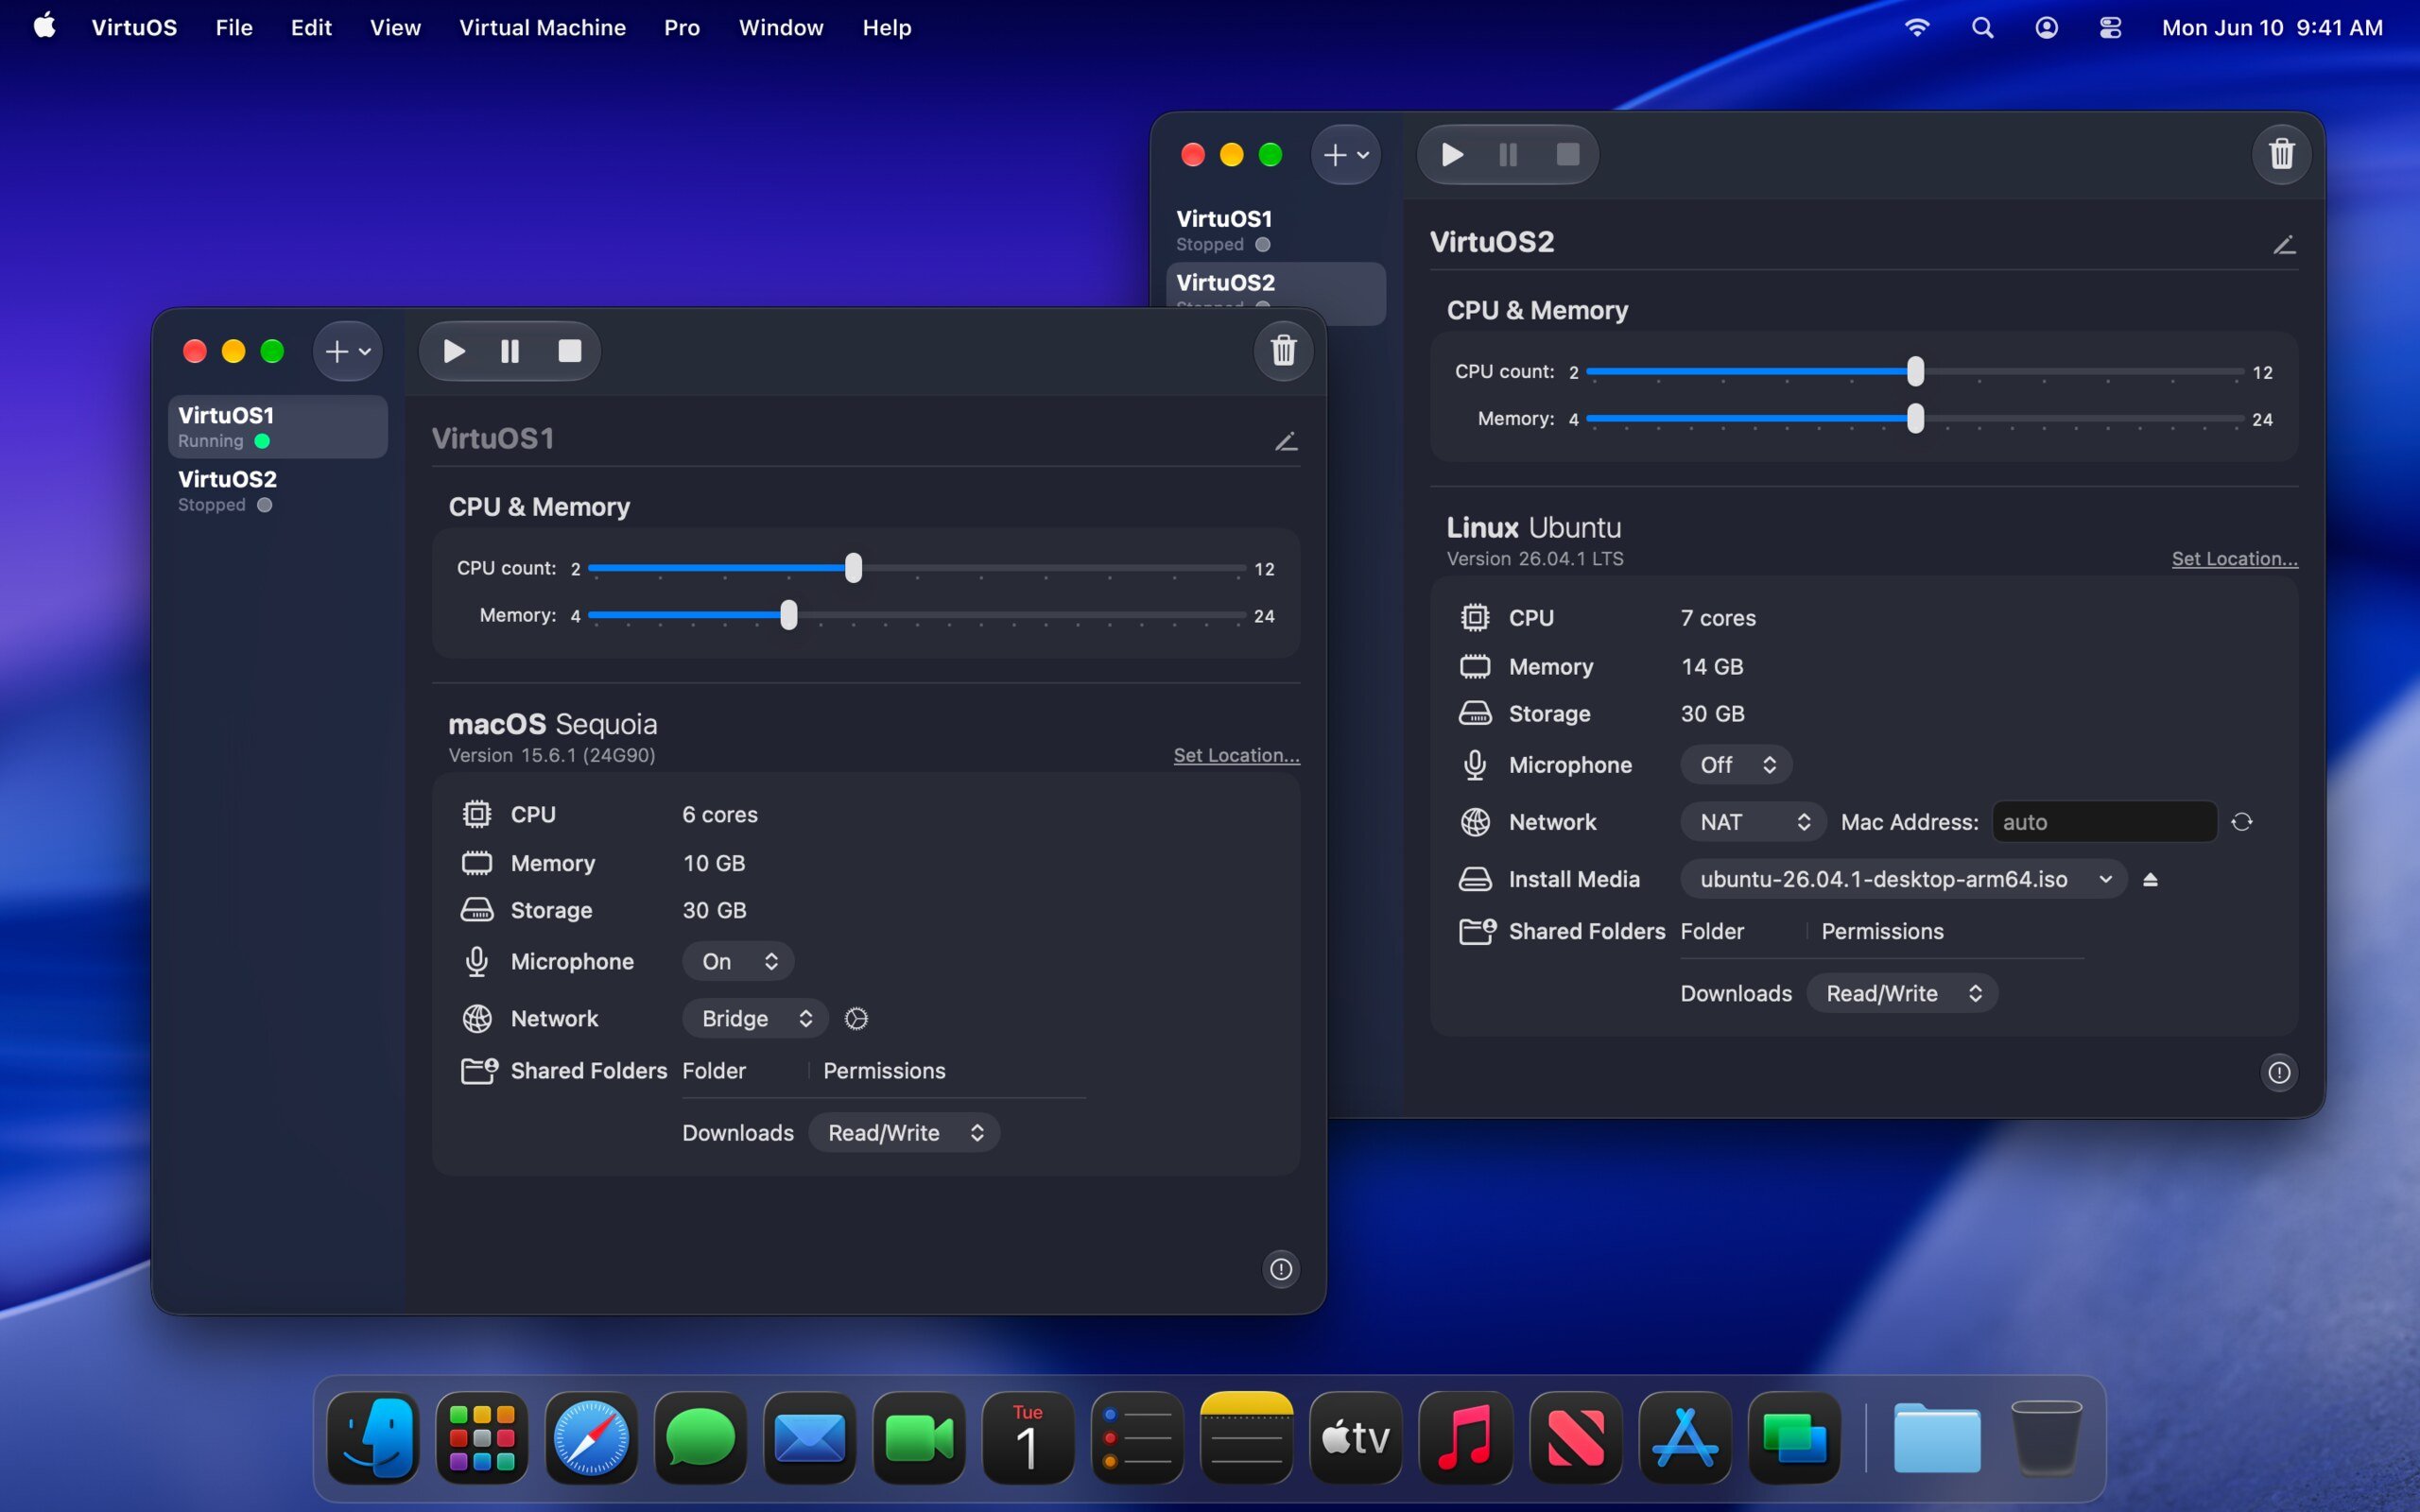Click CPU count slider handle in VirtuOS2 window
Screen dimensions: 2420x1512
[x=1915, y=371]
